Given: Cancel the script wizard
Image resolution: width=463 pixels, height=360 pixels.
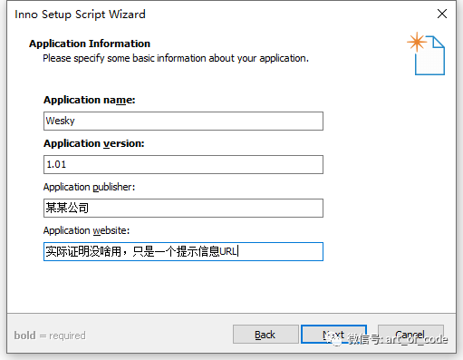Looking at the screenshot, I should coord(410,335).
